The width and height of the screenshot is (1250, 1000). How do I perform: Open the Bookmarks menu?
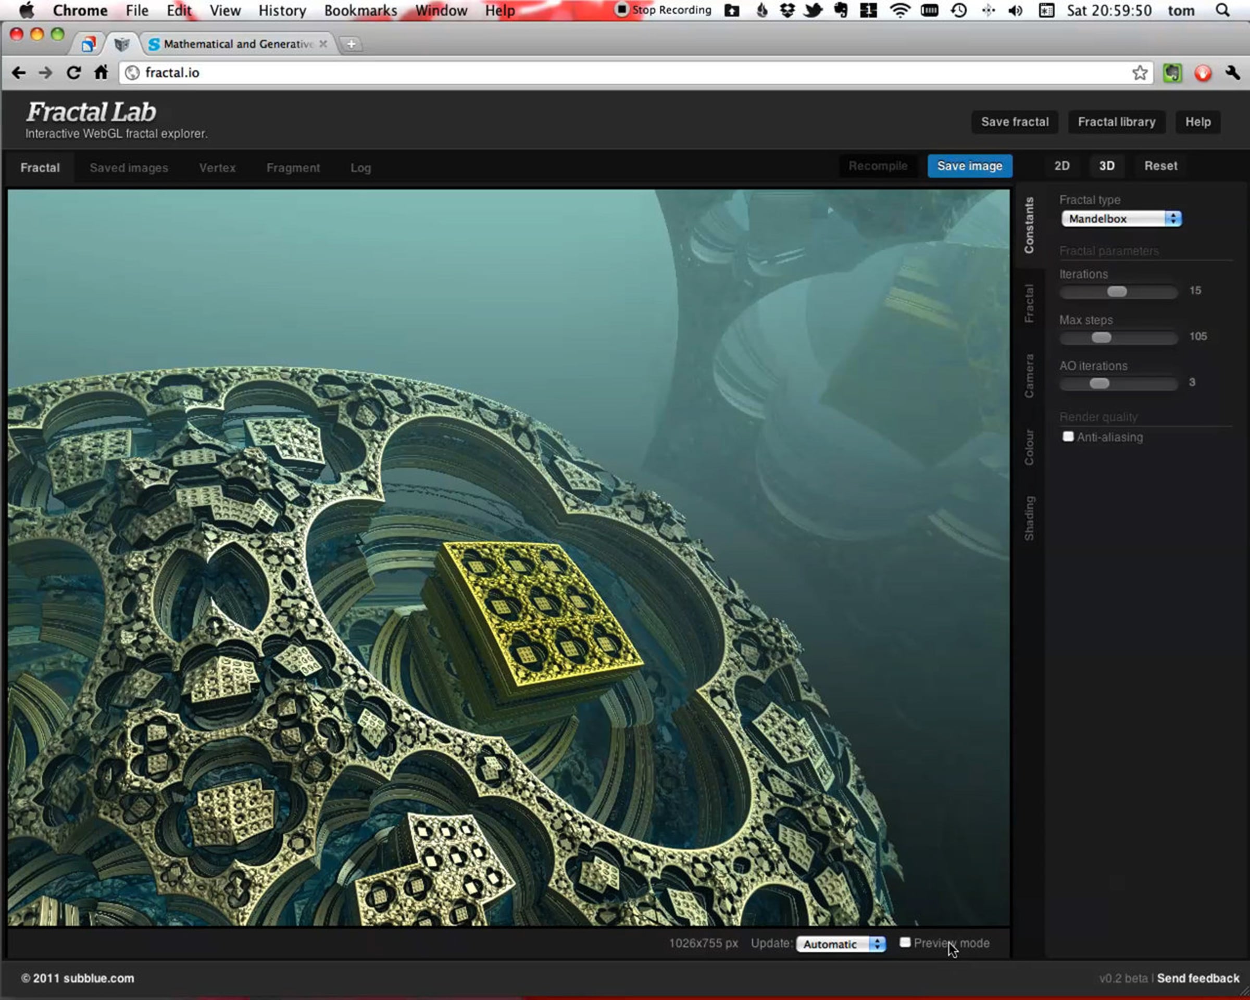[360, 10]
